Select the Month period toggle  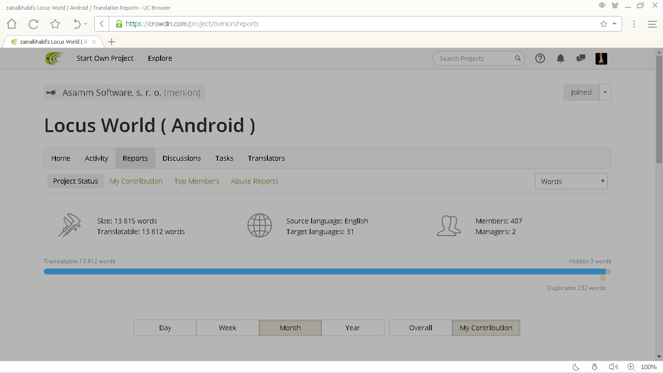point(290,328)
